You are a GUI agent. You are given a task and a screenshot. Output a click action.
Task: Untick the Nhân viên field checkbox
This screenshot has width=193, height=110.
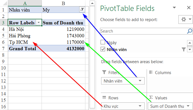click(x=103, y=49)
